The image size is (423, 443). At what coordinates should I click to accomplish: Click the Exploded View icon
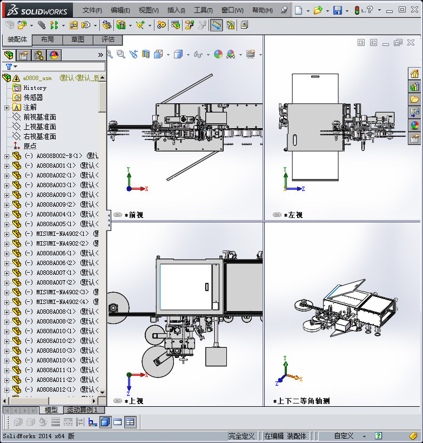pyautogui.click(x=189, y=25)
